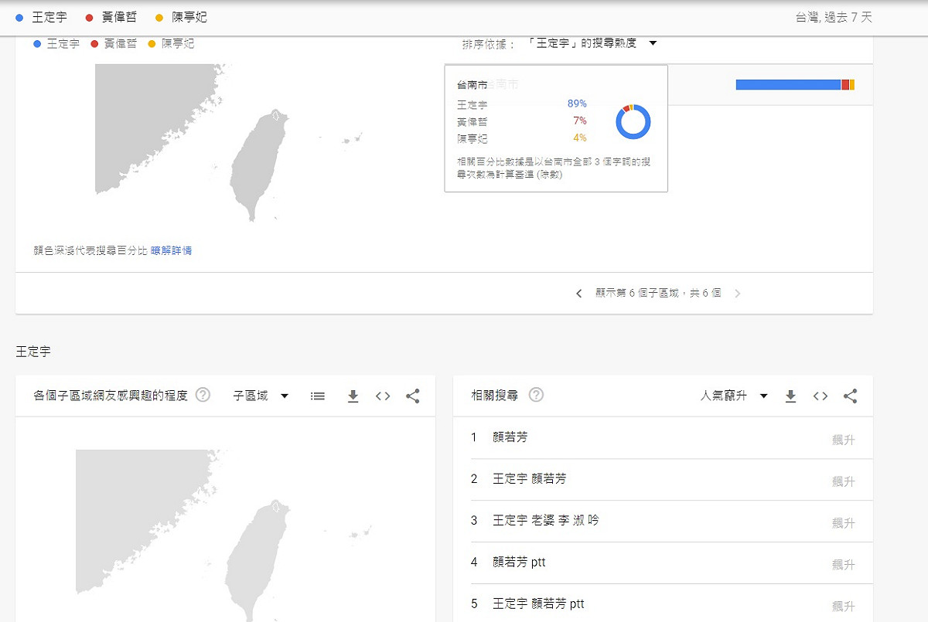This screenshot has width=928, height=622.
Task: Share the related searches card
Action: point(850,396)
